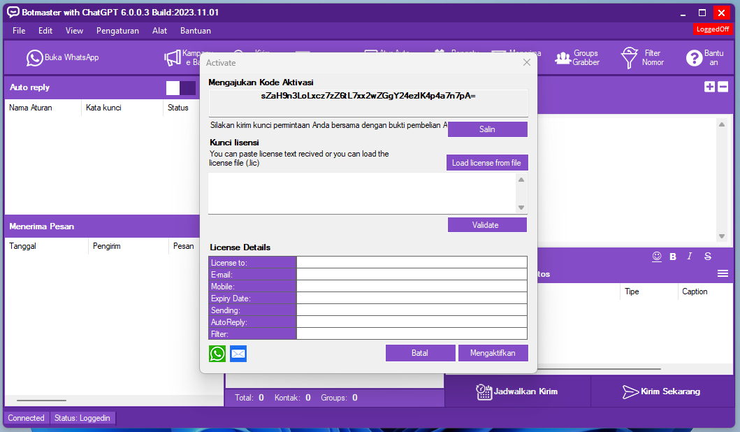740x432 pixels.
Task: Insert emoji using the smiley icon
Action: pos(657,257)
